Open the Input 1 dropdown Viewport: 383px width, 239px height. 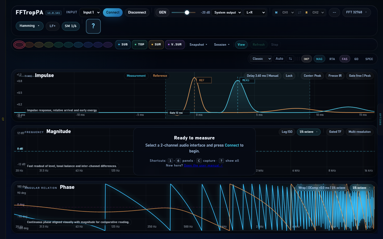90,12
